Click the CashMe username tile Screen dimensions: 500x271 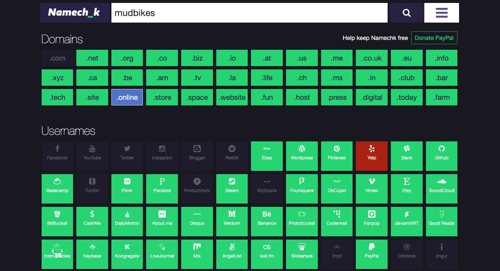tap(92, 222)
